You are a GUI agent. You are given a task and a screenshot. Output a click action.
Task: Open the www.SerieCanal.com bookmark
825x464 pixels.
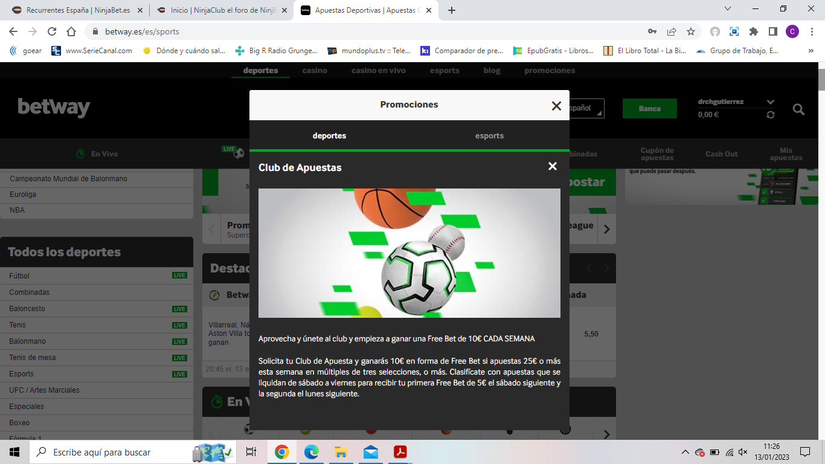pyautogui.click(x=92, y=51)
